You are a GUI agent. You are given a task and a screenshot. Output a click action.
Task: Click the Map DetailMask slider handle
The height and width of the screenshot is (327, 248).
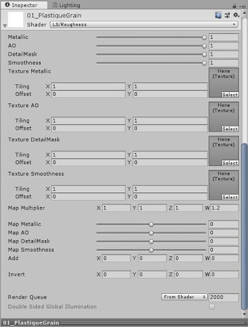pyautogui.click(x=151, y=241)
